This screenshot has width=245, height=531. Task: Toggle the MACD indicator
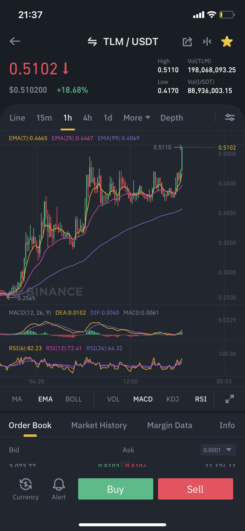[143, 399]
